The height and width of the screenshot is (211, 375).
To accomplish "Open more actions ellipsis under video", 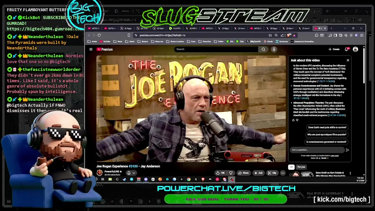I will pyautogui.click(x=283, y=173).
